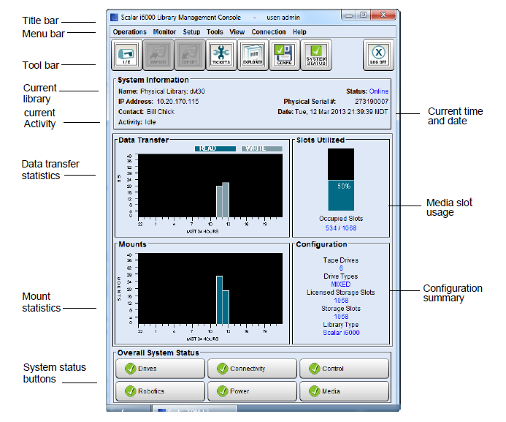The width and height of the screenshot is (506, 422).
Task: Open the View menu
Action: coord(237,32)
